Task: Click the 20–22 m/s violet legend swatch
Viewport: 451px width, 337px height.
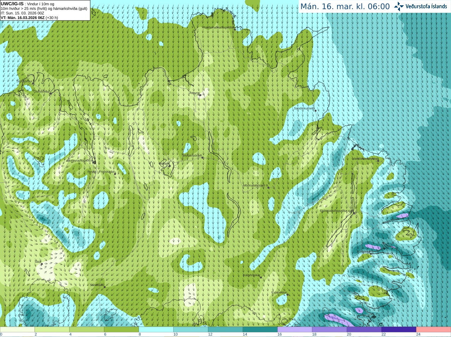Action: click(364, 330)
